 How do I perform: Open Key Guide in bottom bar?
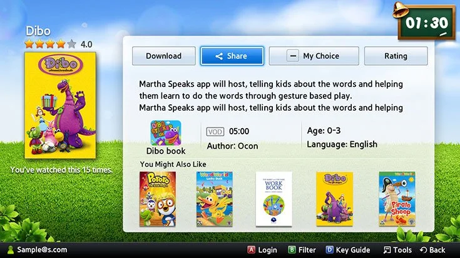coord(352,250)
